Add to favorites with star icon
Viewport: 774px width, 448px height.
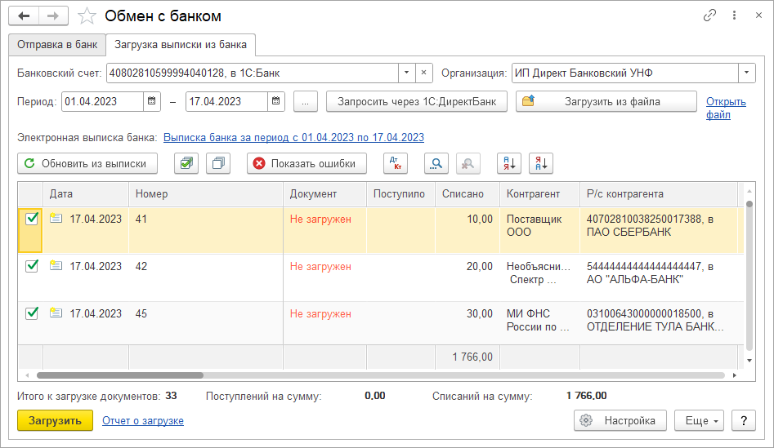point(87,16)
